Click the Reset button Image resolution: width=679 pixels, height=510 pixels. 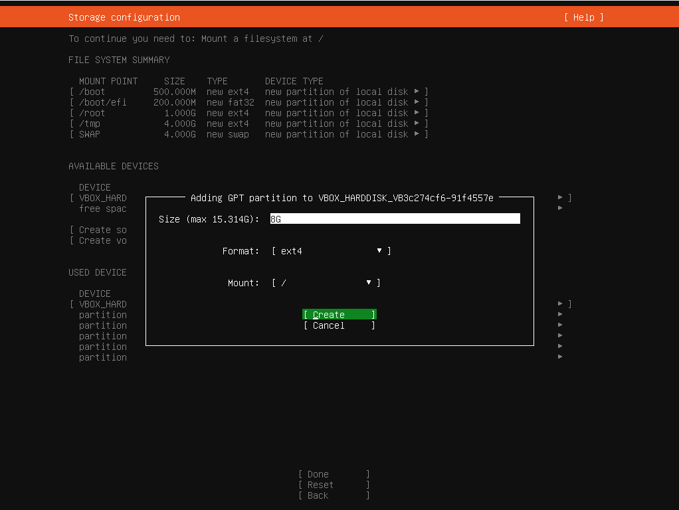point(334,485)
